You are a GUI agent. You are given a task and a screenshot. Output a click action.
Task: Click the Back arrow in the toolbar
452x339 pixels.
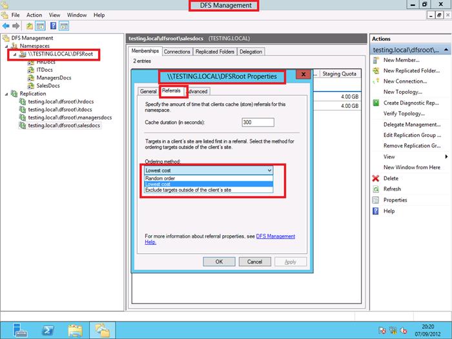click(x=6, y=26)
